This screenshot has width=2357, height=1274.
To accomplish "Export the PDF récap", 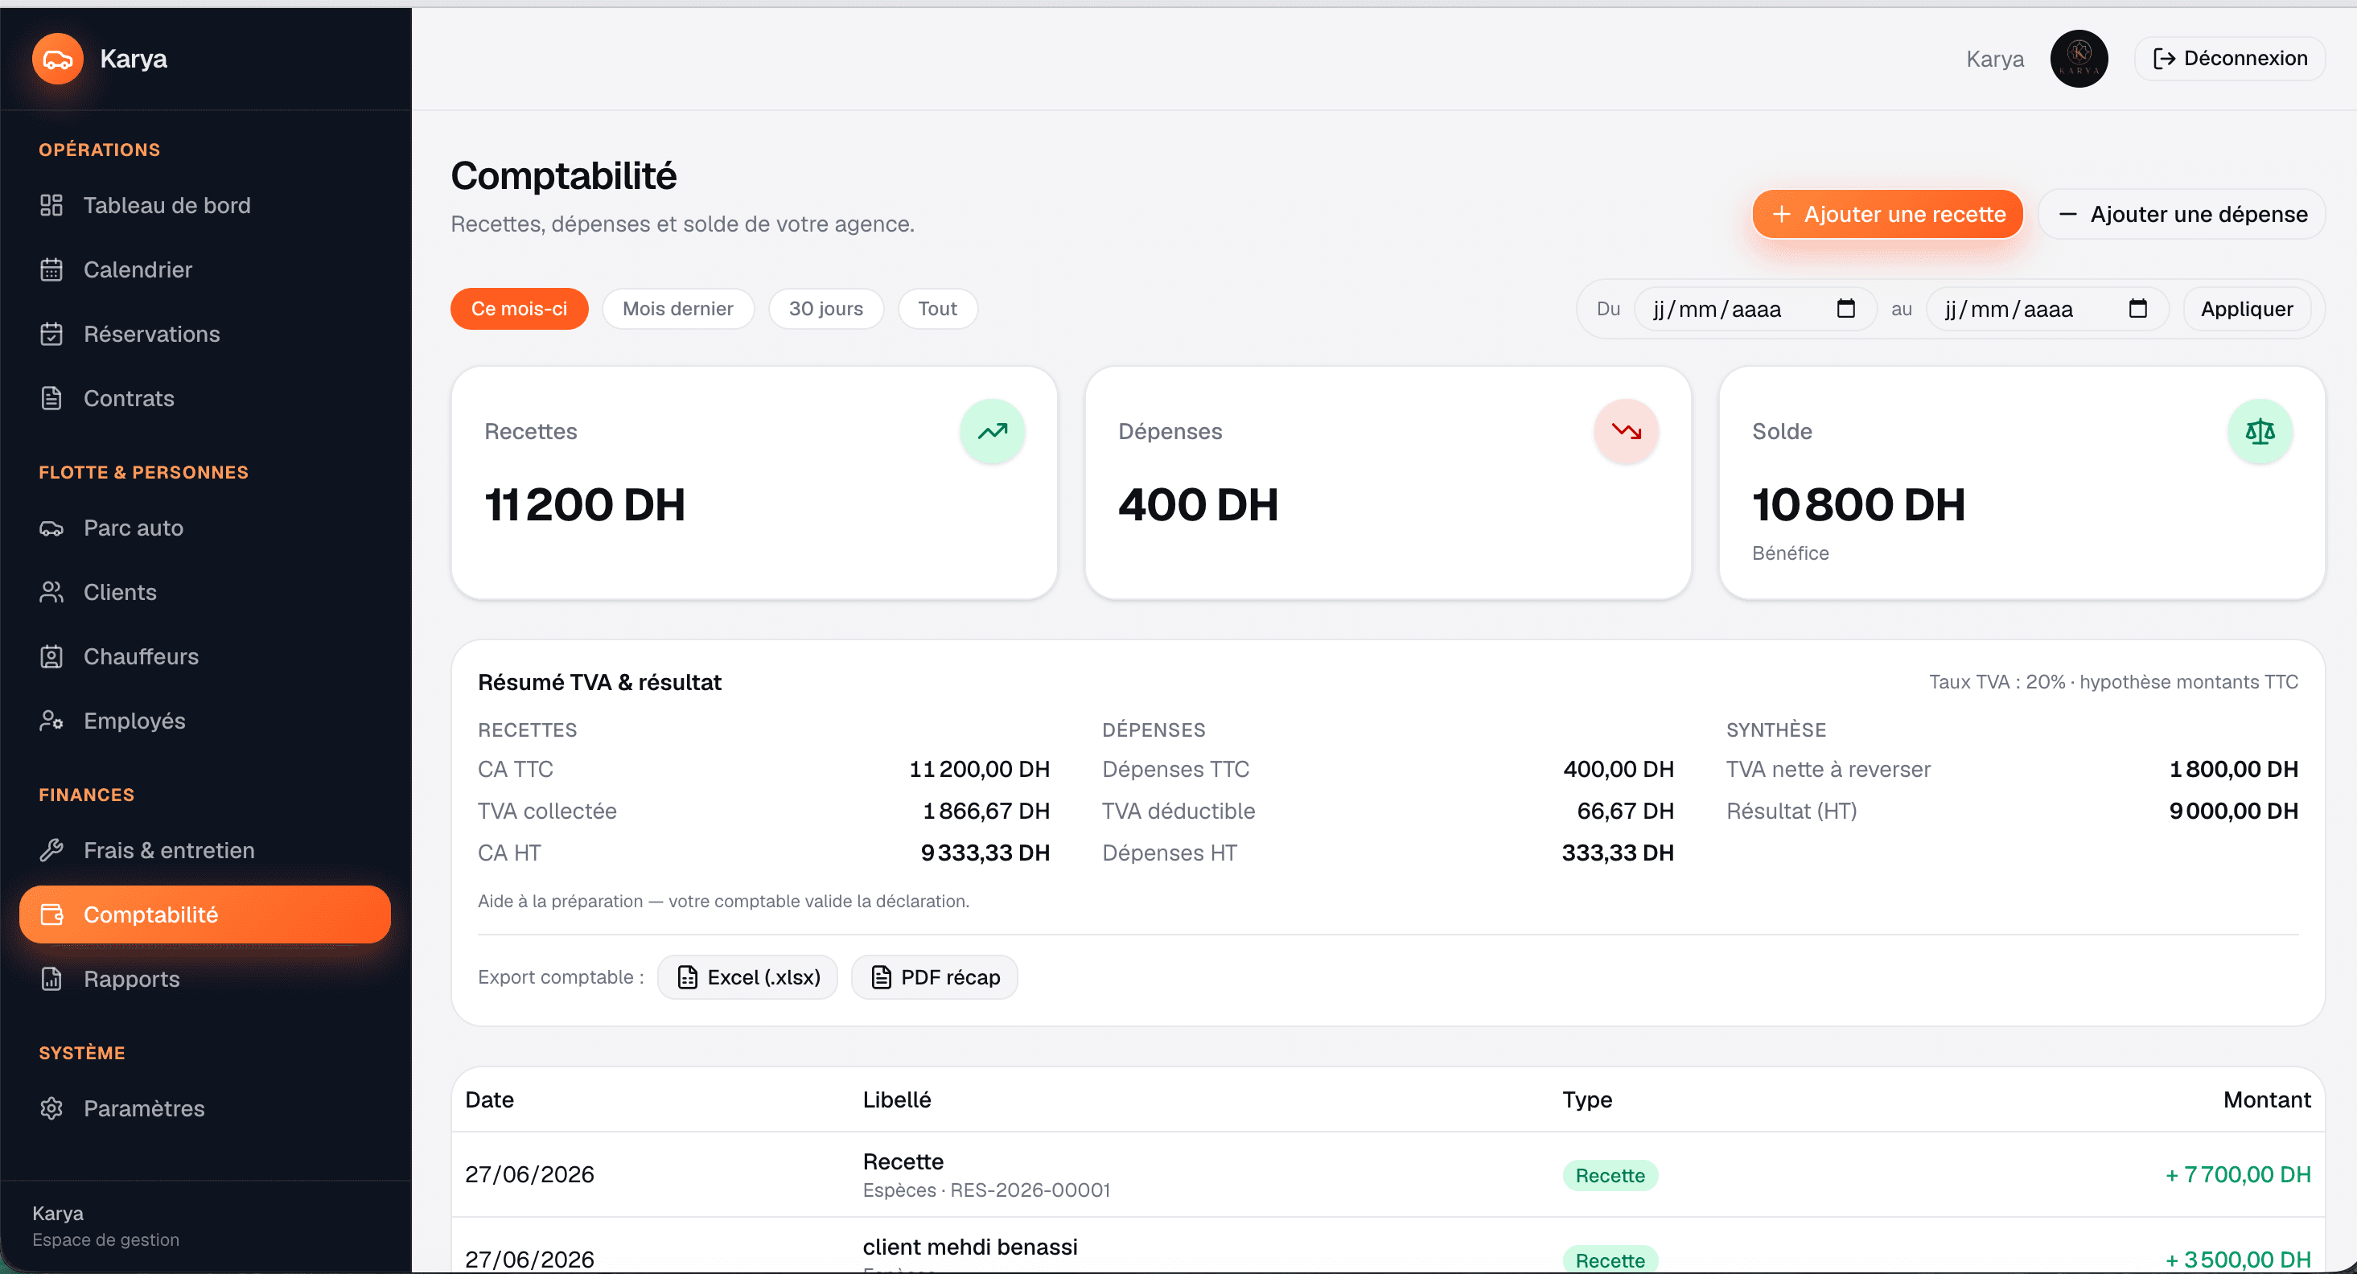I will click(x=934, y=978).
